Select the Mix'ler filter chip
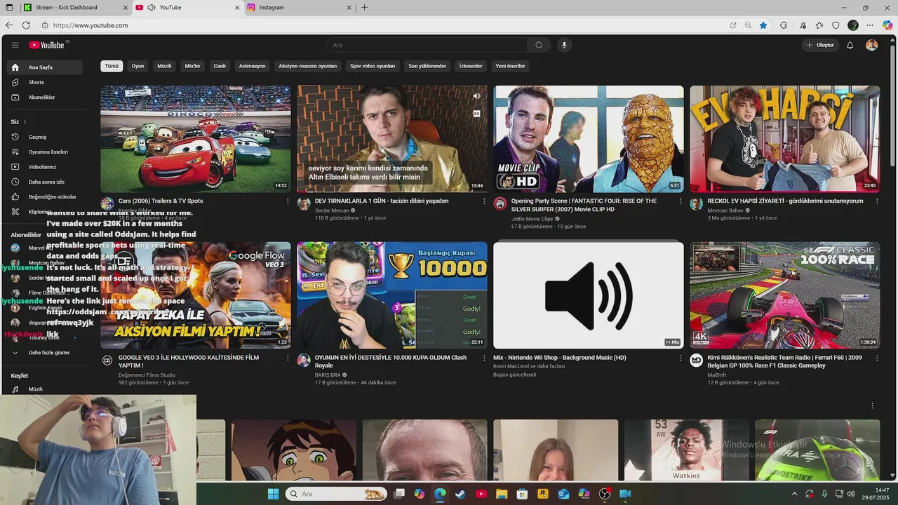898x505 pixels. pyautogui.click(x=193, y=66)
